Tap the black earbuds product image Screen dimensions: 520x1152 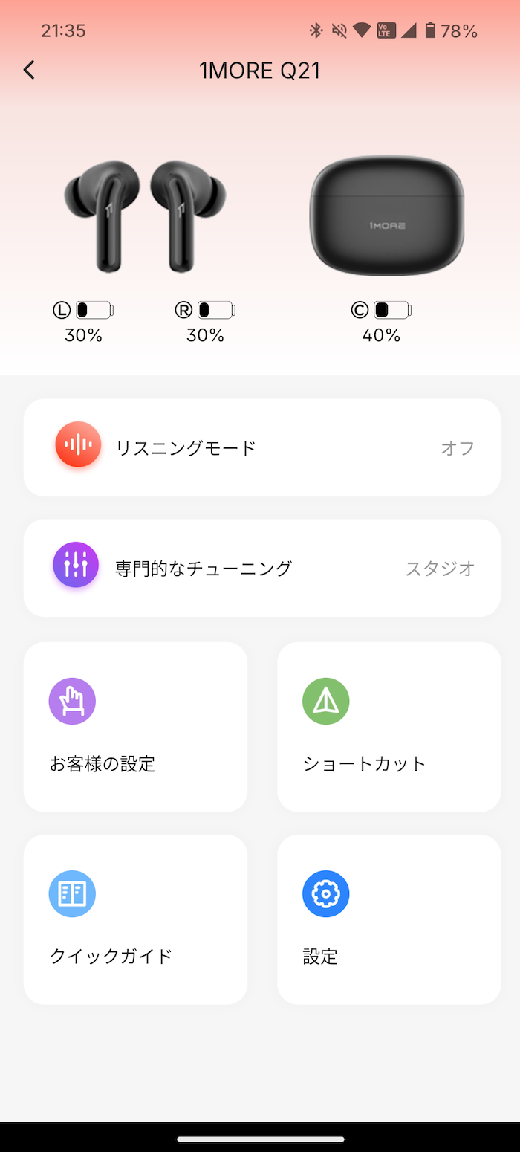146,216
